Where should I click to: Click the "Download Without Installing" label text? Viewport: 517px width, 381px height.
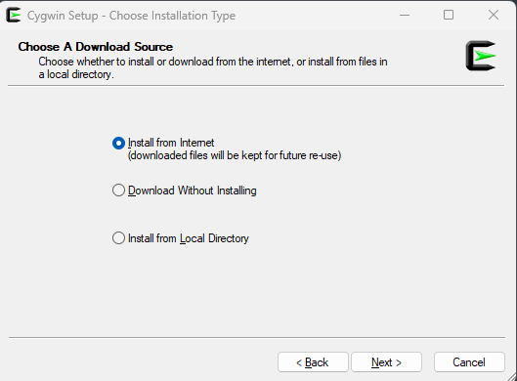[x=192, y=190]
